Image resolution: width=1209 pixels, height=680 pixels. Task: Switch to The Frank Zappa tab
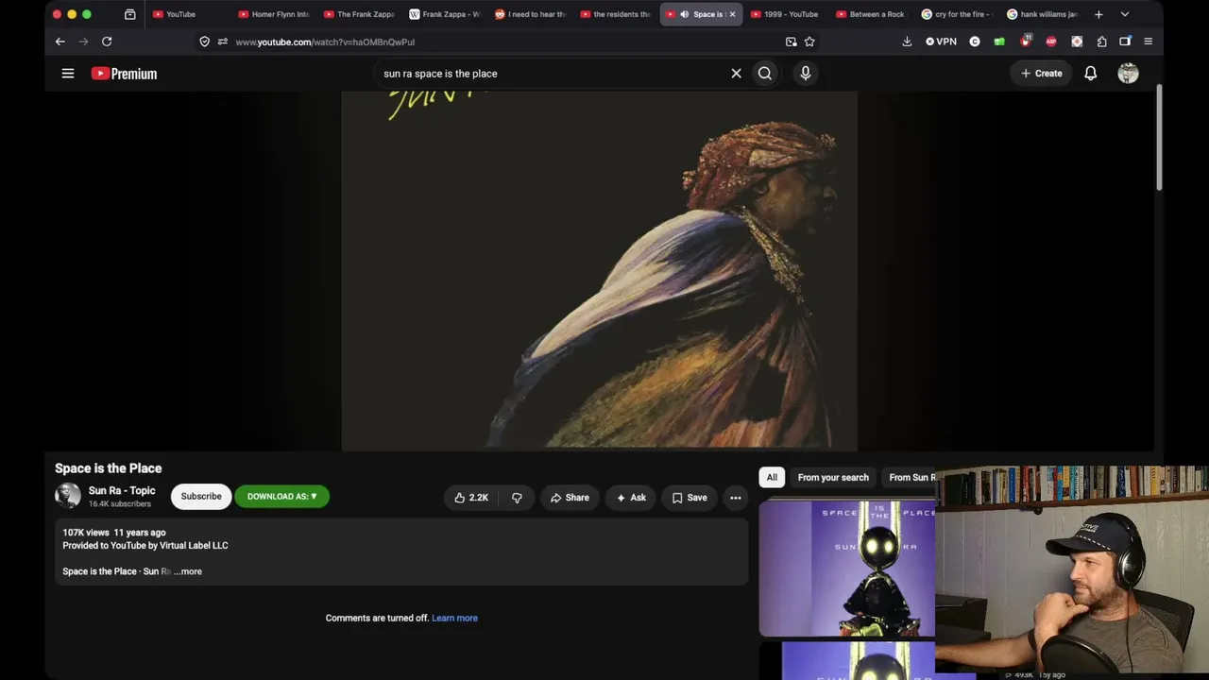pos(359,14)
